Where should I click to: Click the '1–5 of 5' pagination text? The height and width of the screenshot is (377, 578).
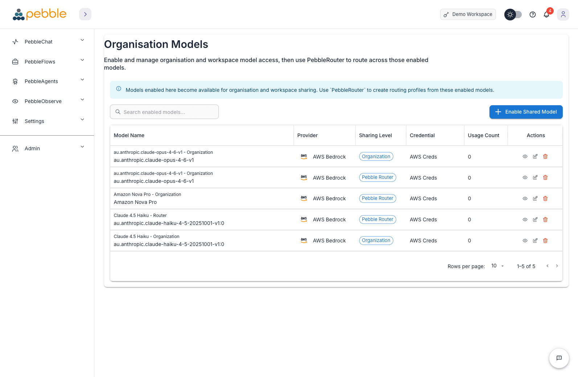point(526,266)
